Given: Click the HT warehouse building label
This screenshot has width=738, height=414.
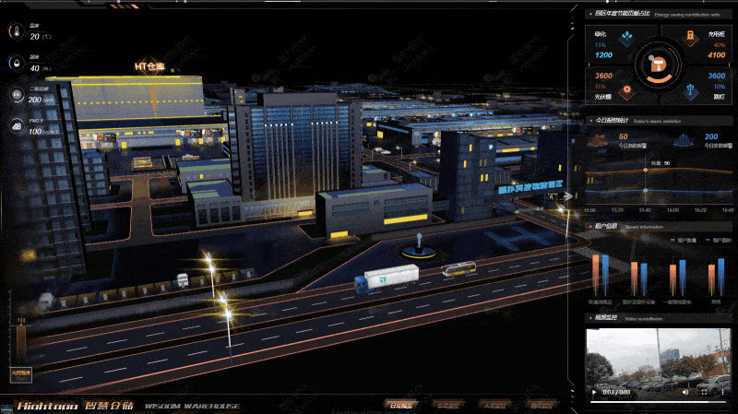Looking at the screenshot, I should (x=149, y=66).
